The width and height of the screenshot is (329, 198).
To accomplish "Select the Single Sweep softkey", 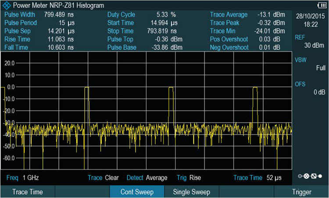I will pos(192,192).
